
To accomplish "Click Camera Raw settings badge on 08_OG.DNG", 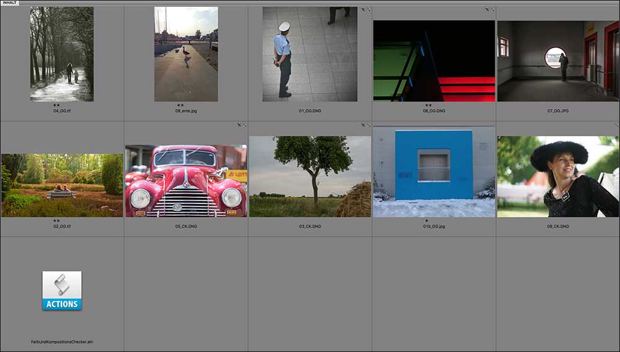I will (x=493, y=9).
